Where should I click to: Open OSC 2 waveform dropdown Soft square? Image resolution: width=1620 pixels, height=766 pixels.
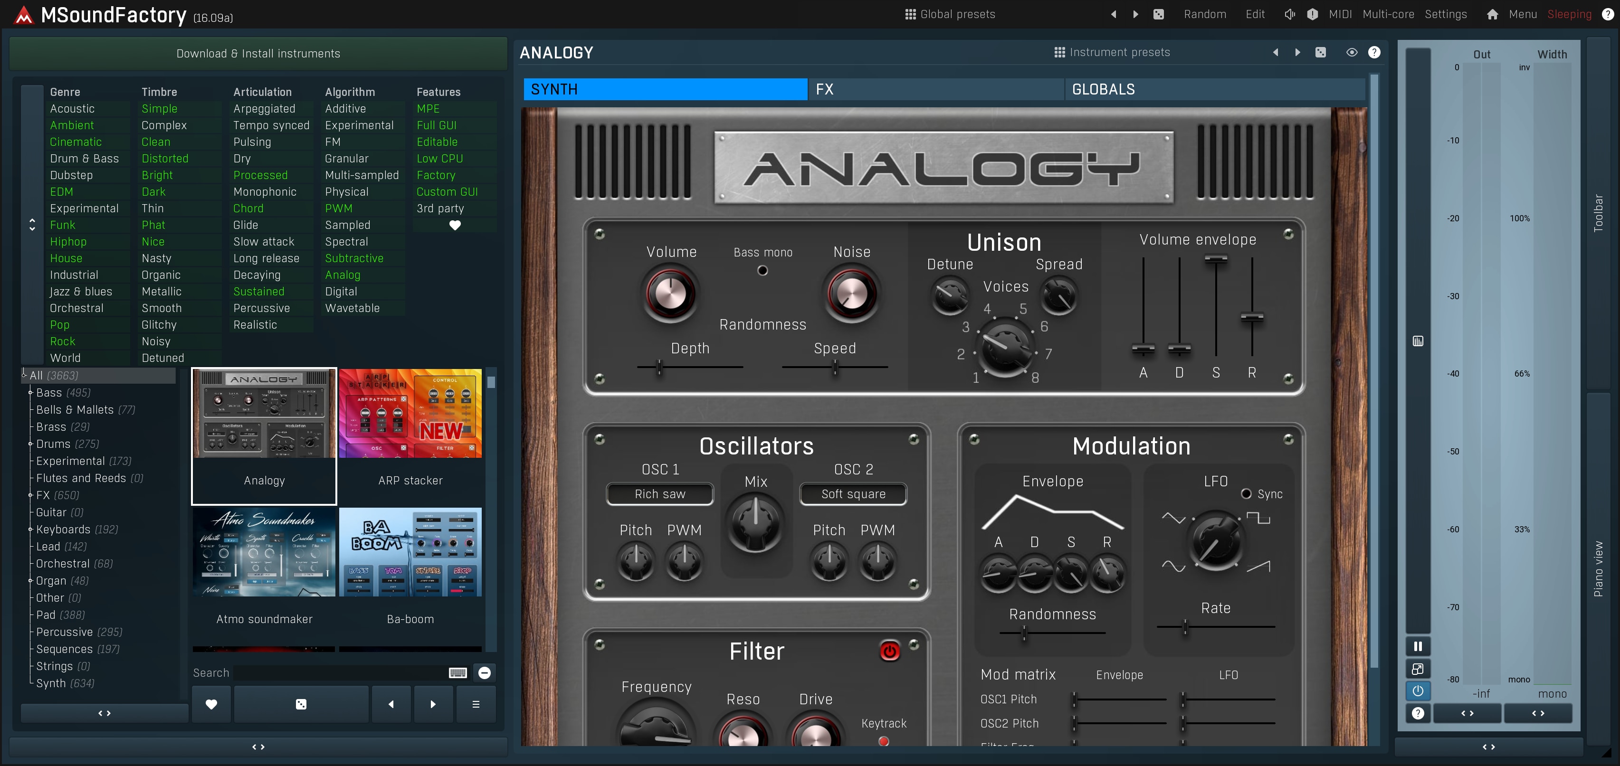click(853, 494)
